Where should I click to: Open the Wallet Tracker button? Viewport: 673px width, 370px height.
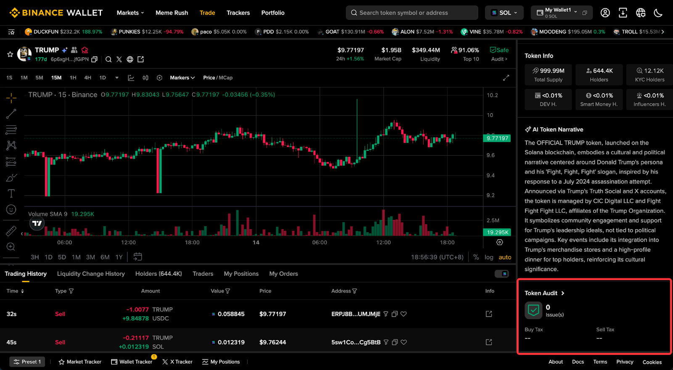[132, 362]
